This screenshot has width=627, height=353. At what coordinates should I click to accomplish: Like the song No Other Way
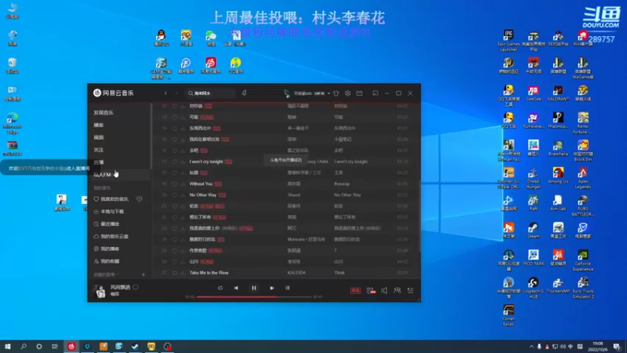(174, 195)
